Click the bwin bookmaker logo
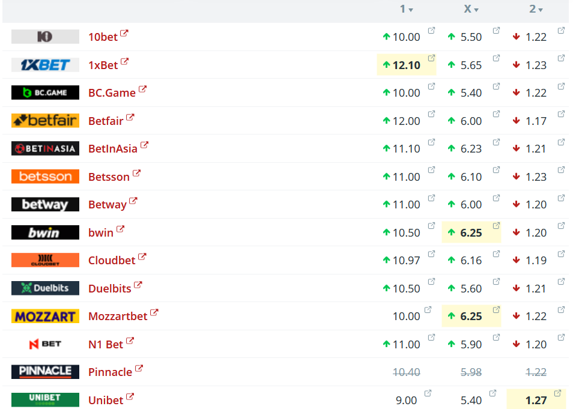Viewport: 573px width, 409px height. (x=45, y=232)
